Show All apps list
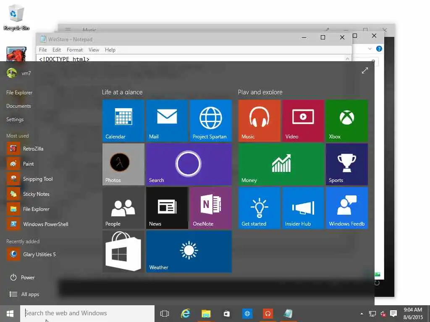The height and width of the screenshot is (322, 430). click(24, 294)
